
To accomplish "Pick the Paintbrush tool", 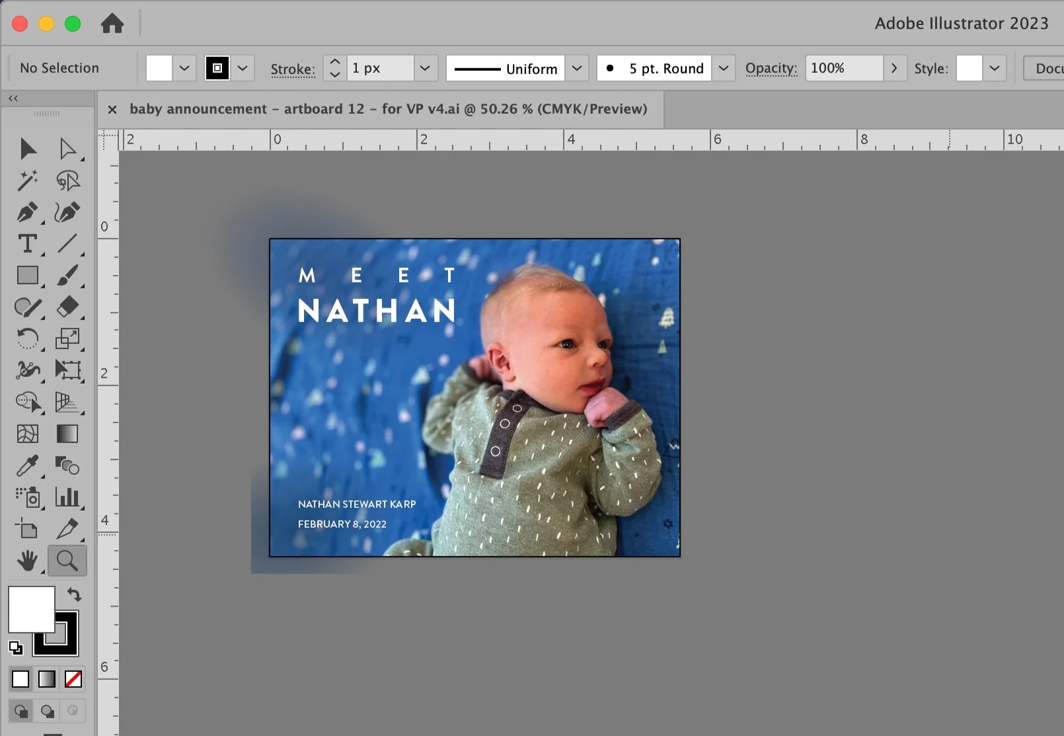I will click(67, 275).
